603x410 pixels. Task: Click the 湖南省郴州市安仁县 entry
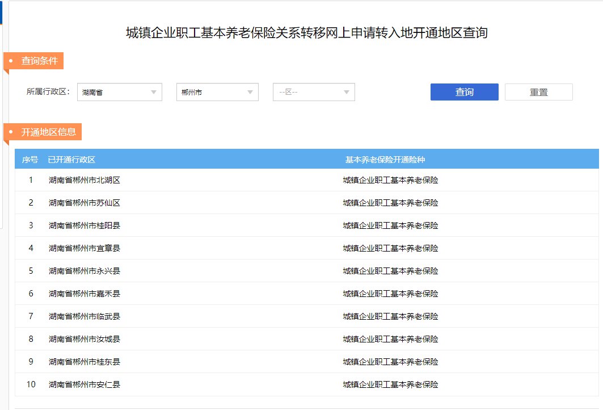85,384
